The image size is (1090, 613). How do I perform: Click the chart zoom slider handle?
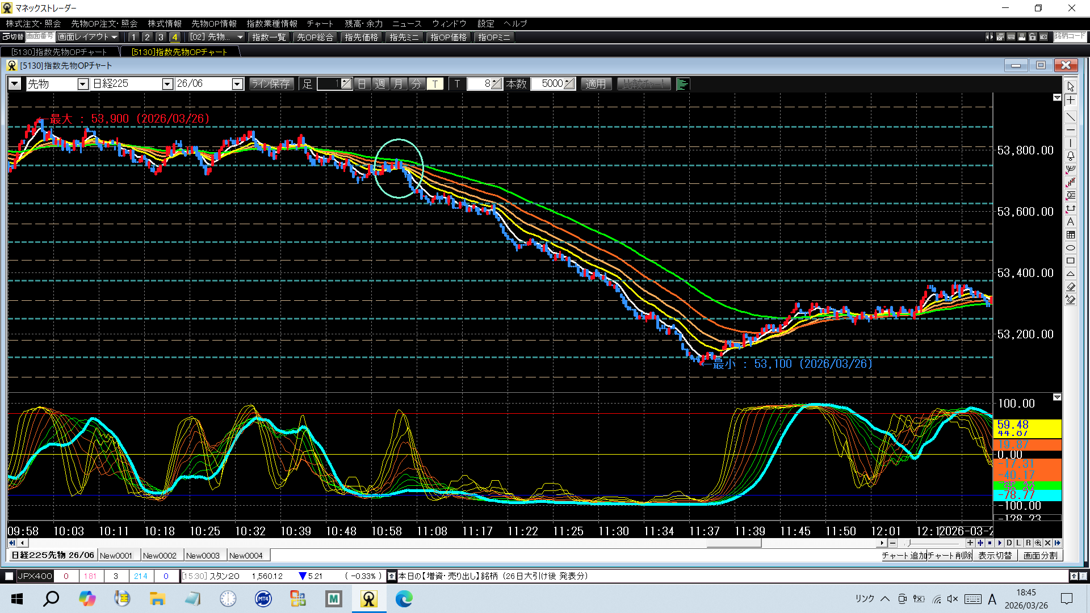tap(908, 543)
